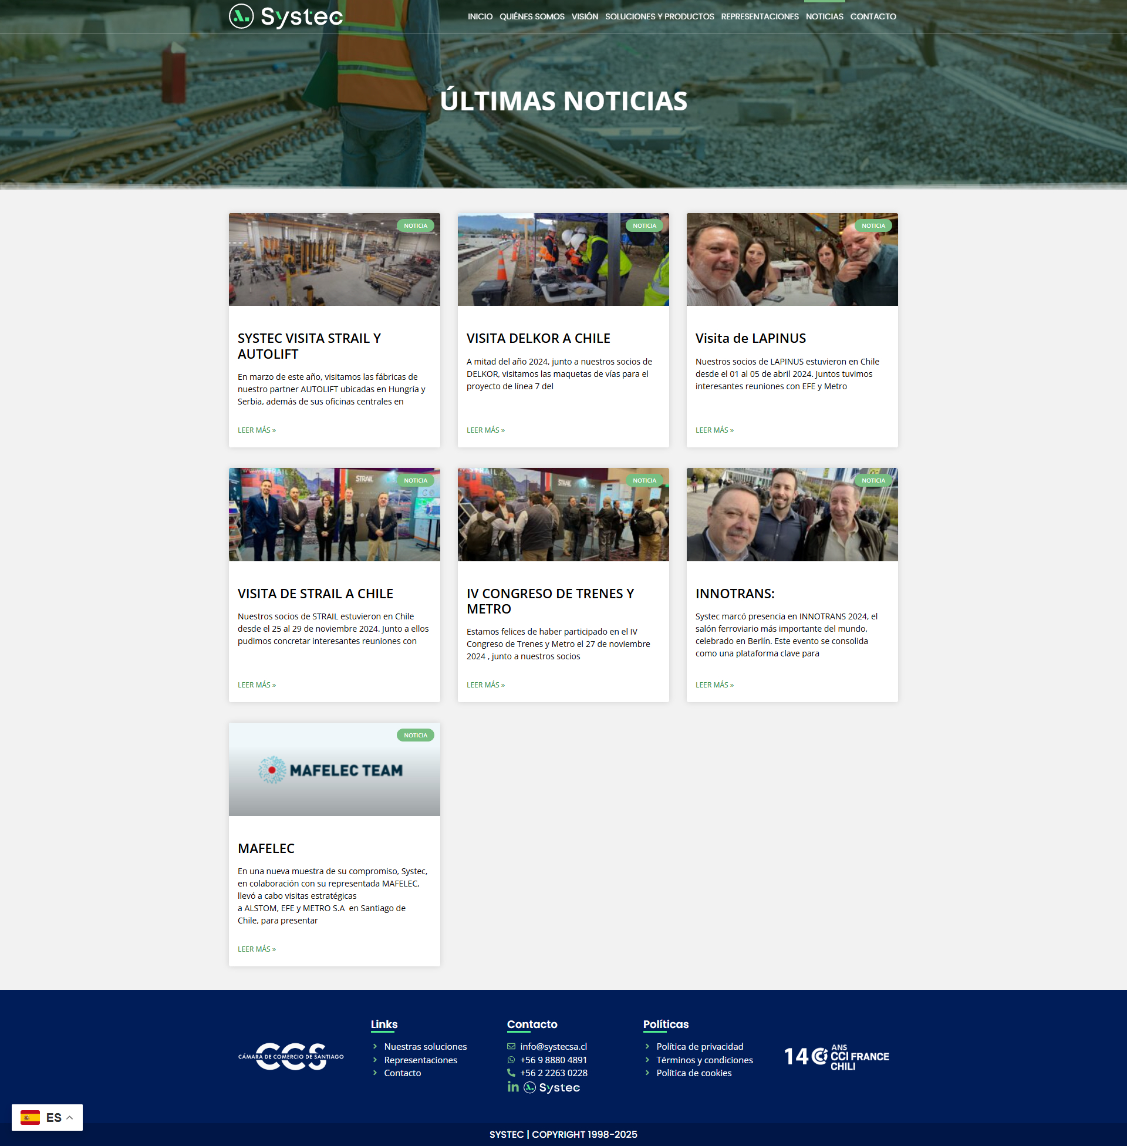Click info@systecsa.cl email address
Viewport: 1127px width, 1146px height.
coord(554,1047)
